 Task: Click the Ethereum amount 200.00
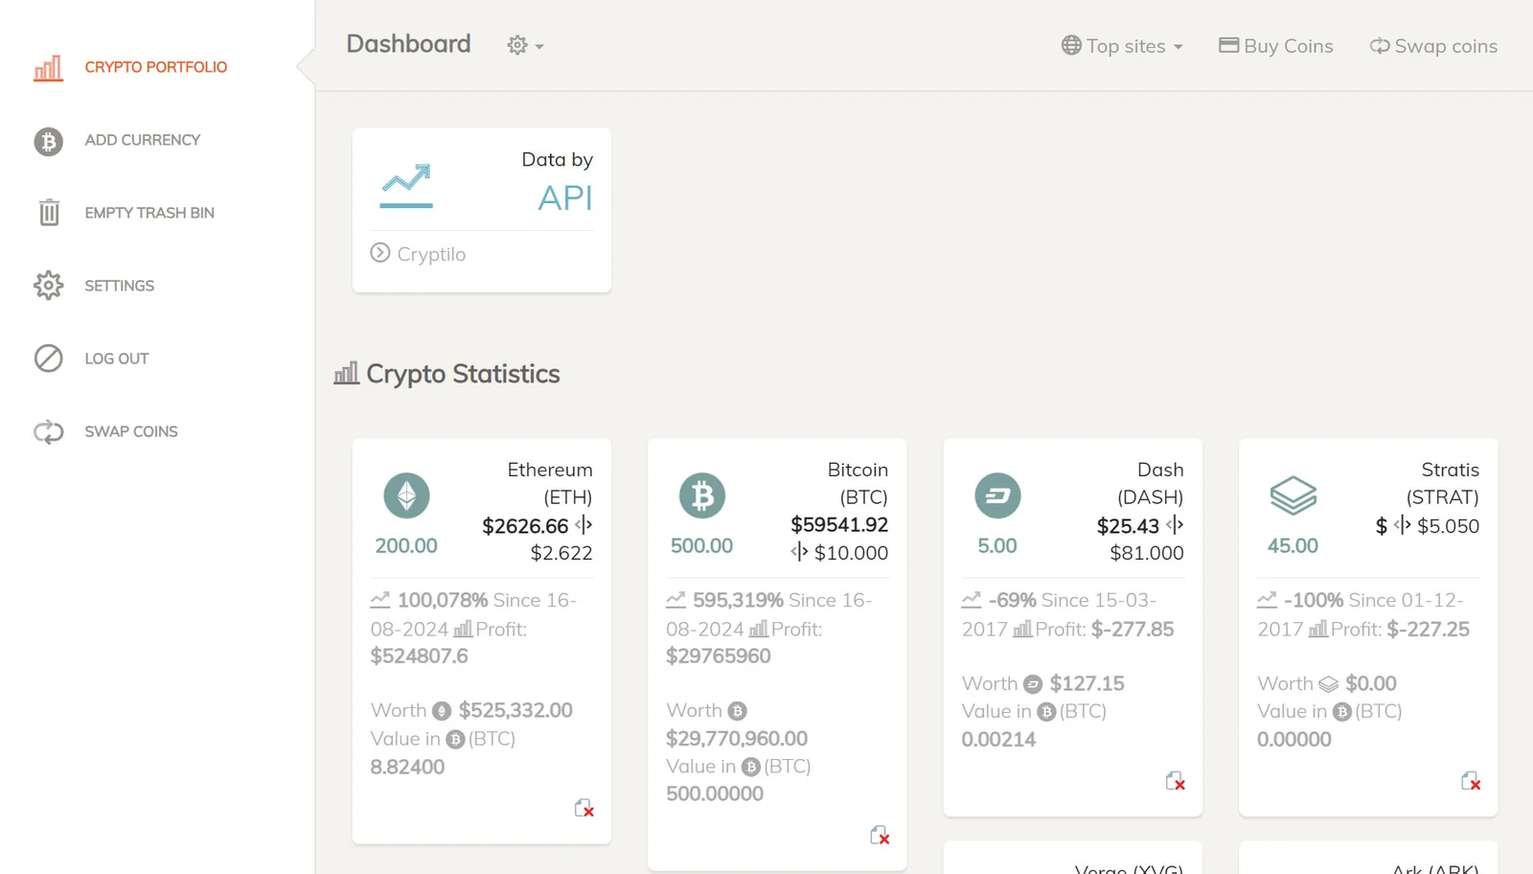tap(406, 546)
